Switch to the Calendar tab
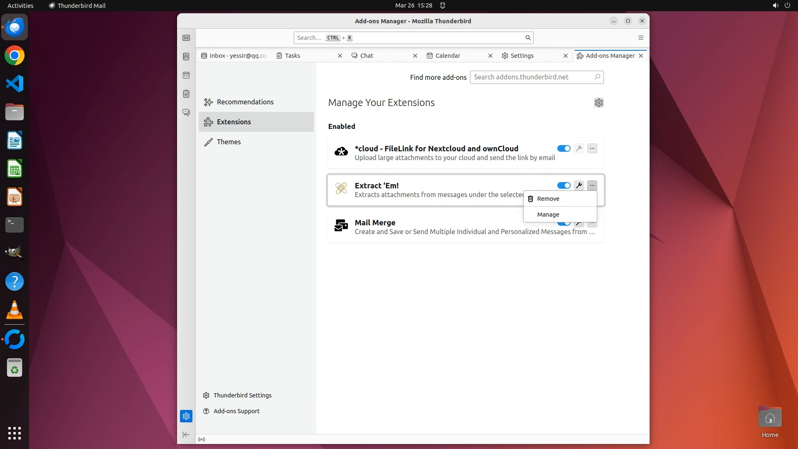 448,56
